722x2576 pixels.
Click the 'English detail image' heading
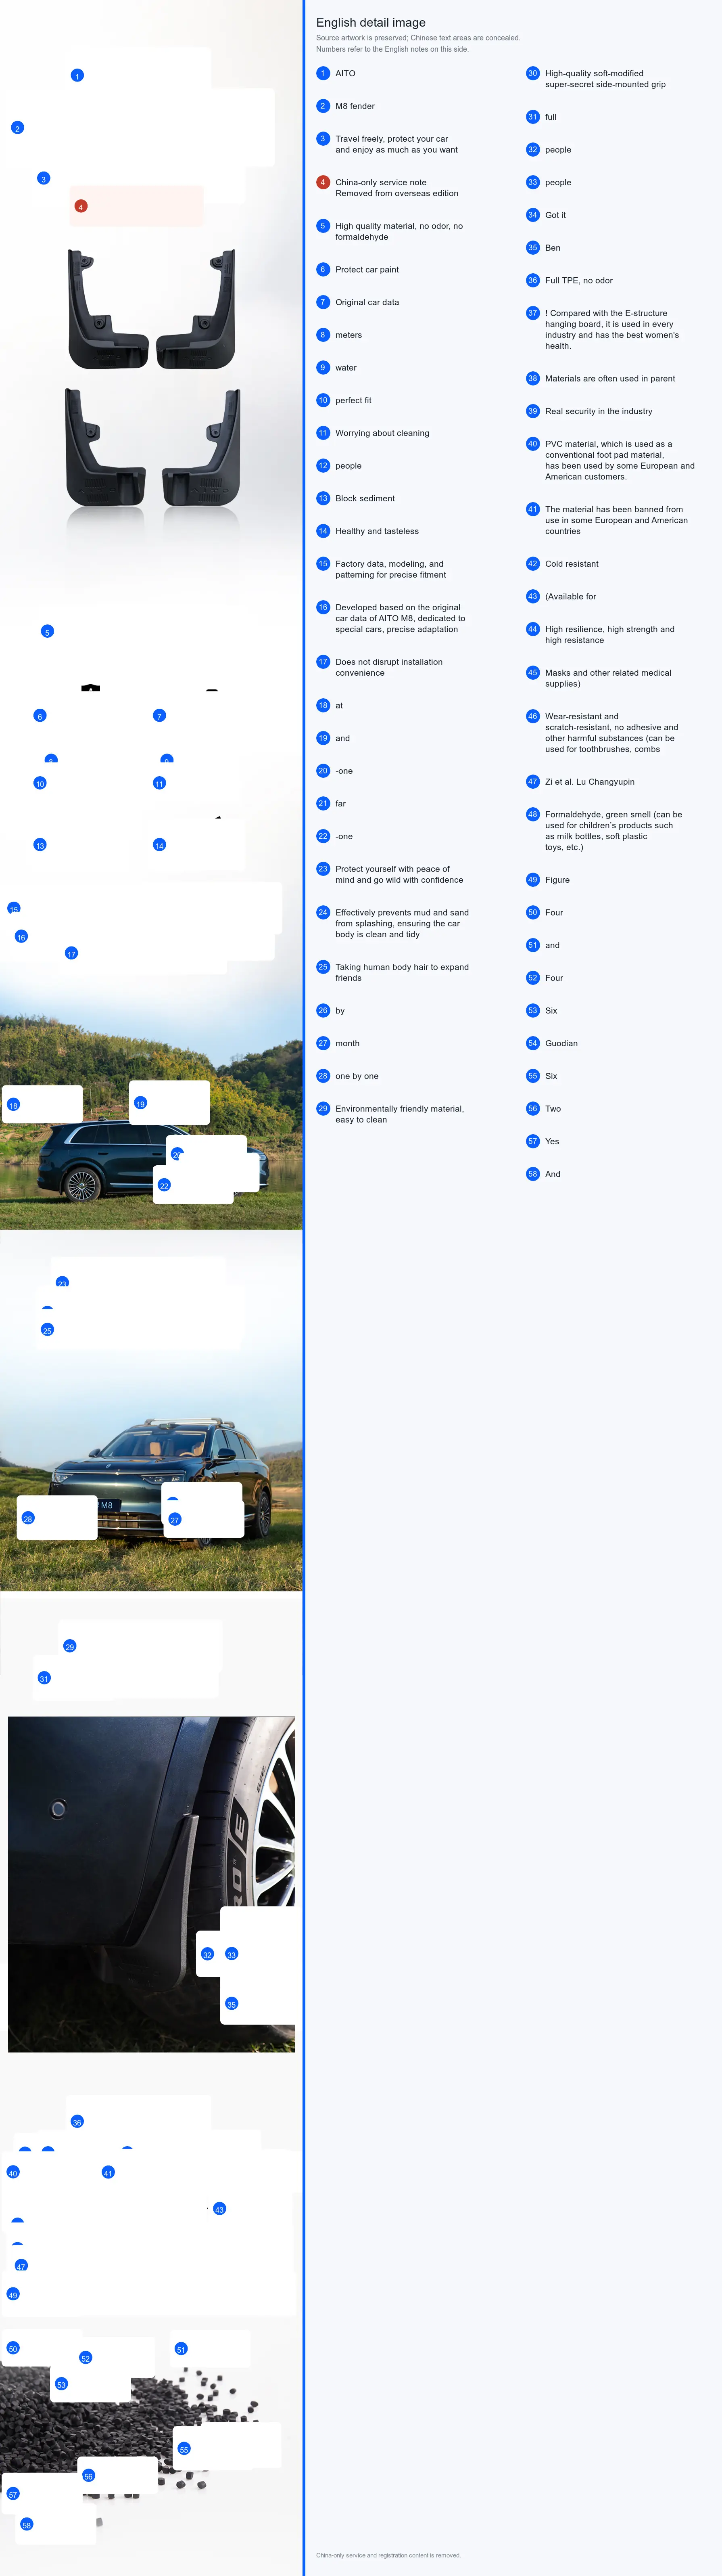pos(371,22)
